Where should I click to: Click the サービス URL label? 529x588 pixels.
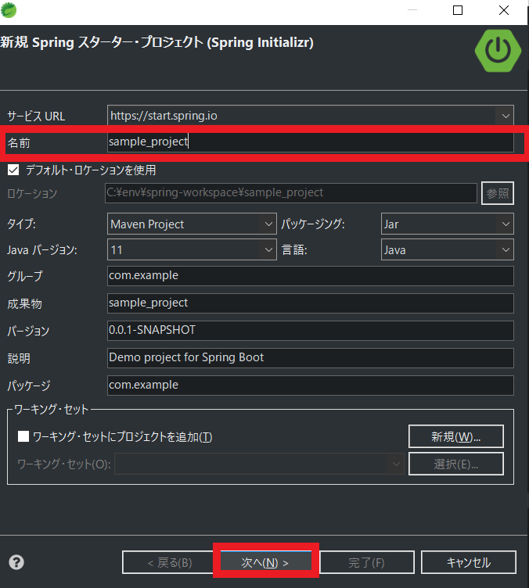pyautogui.click(x=36, y=117)
